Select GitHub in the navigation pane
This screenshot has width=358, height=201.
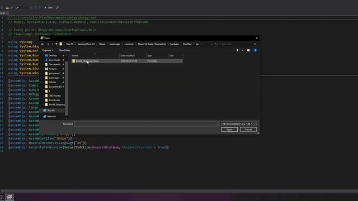[x=52, y=82]
